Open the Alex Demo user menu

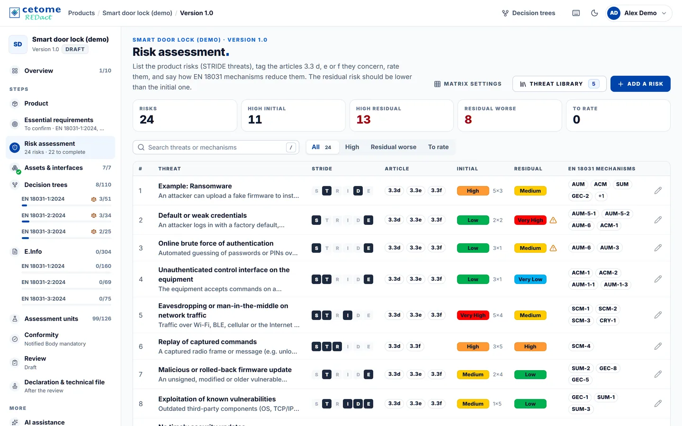coord(638,13)
